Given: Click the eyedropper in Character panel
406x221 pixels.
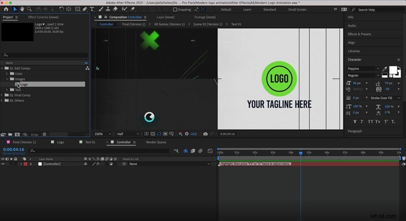Looking at the screenshot, I should point(385,68).
